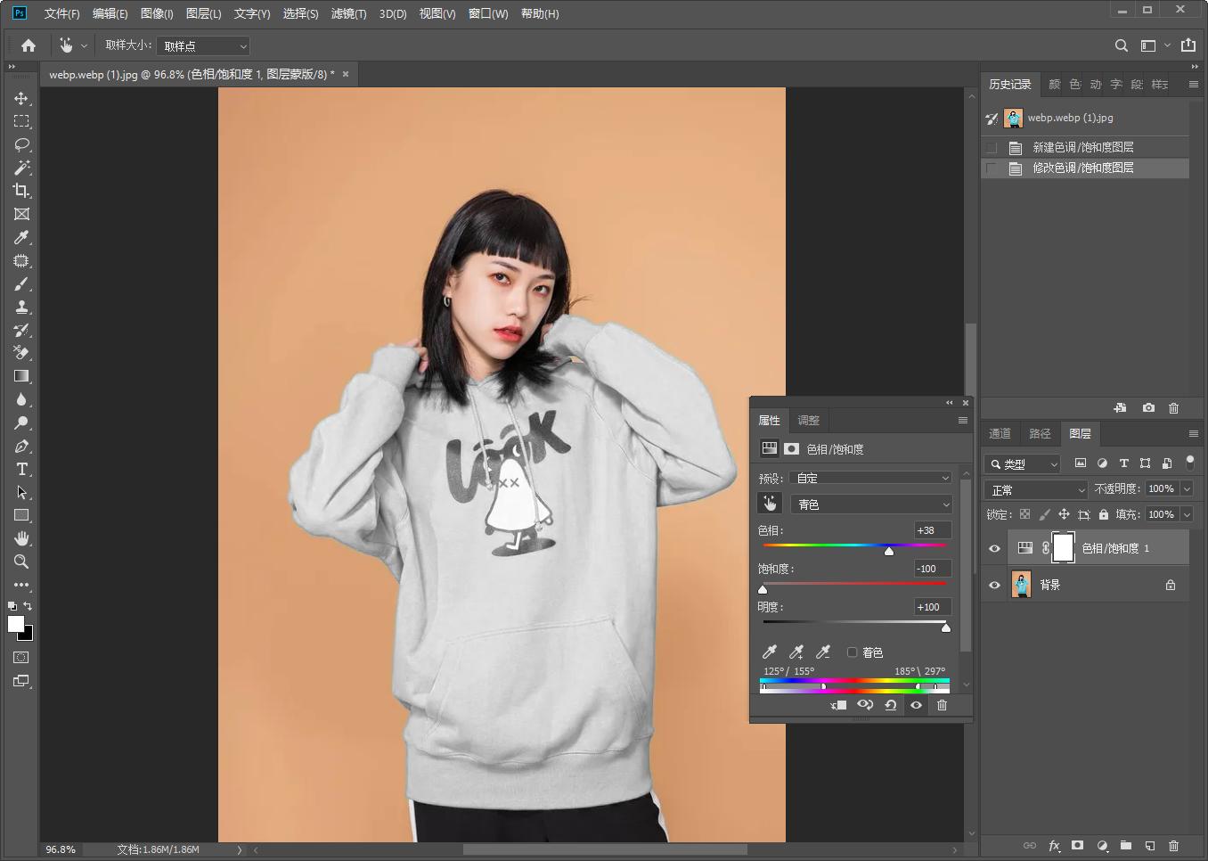Viewport: 1208px width, 861px height.
Task: Open the 预设 preset dropdown
Action: [871, 479]
